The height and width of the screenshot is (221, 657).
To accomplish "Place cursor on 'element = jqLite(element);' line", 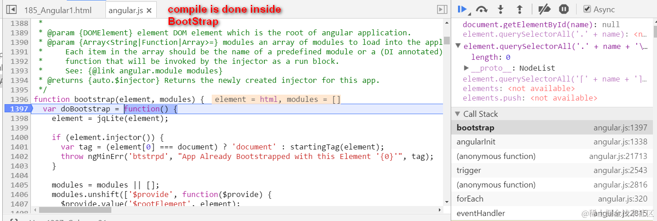I will click(110, 118).
